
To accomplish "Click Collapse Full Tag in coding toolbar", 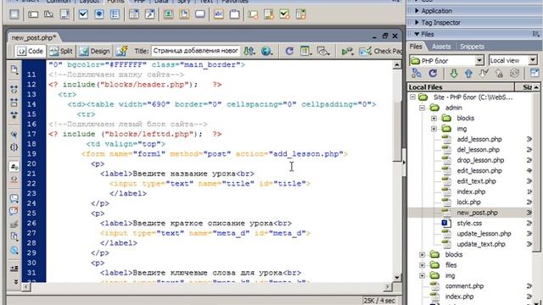I will [x=14, y=89].
